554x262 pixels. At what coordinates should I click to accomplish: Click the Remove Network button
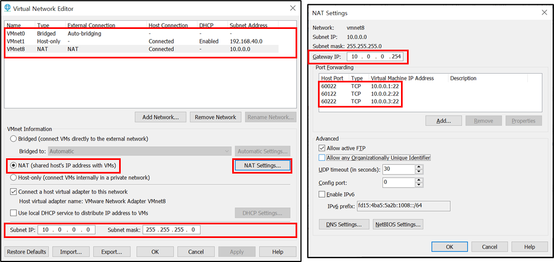coord(215,117)
